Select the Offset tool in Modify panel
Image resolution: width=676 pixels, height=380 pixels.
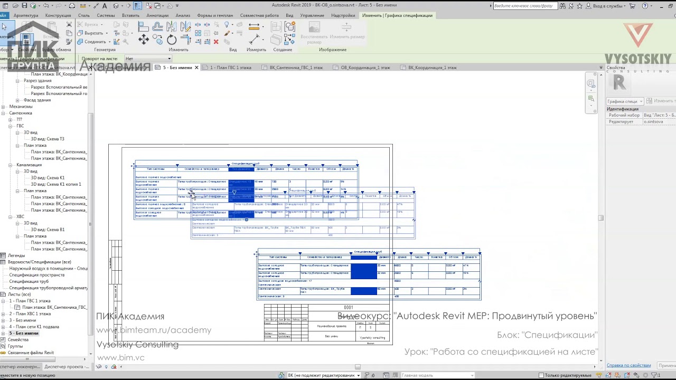(x=157, y=26)
